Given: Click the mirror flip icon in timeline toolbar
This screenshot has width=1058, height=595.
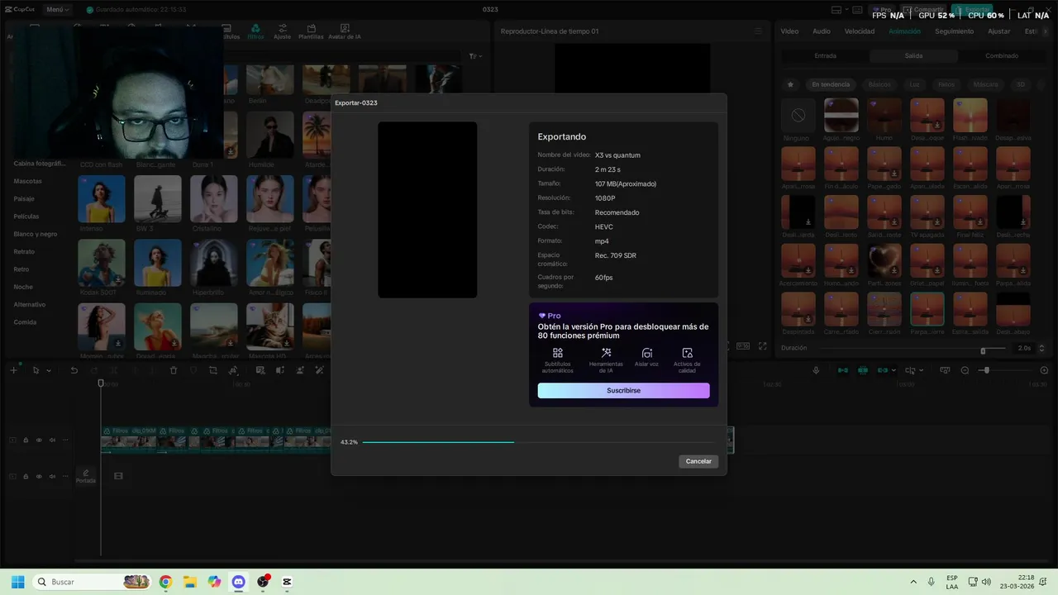Looking at the screenshot, I should [x=233, y=370].
